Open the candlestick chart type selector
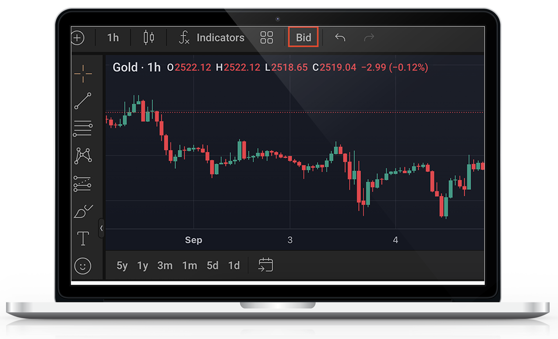 tap(149, 38)
